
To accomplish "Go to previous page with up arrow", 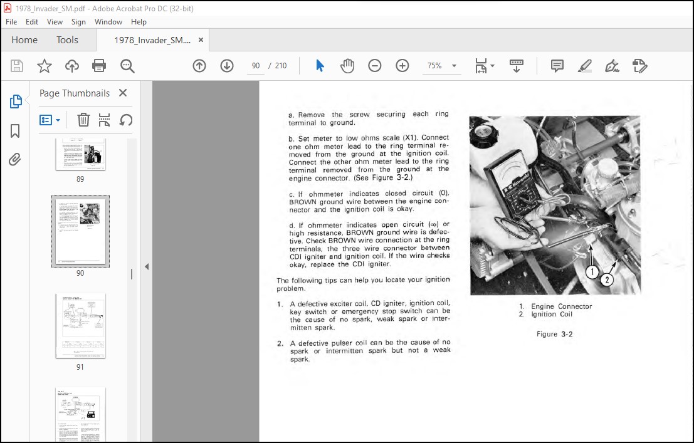I will [x=199, y=66].
